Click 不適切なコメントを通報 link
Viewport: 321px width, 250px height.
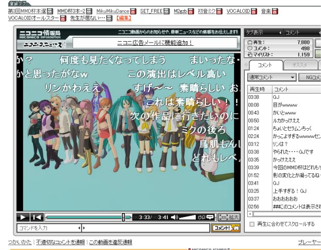[60, 242]
